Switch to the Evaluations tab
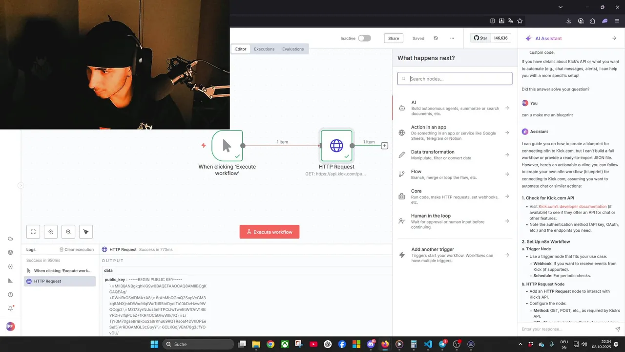The image size is (625, 352). 293,49
